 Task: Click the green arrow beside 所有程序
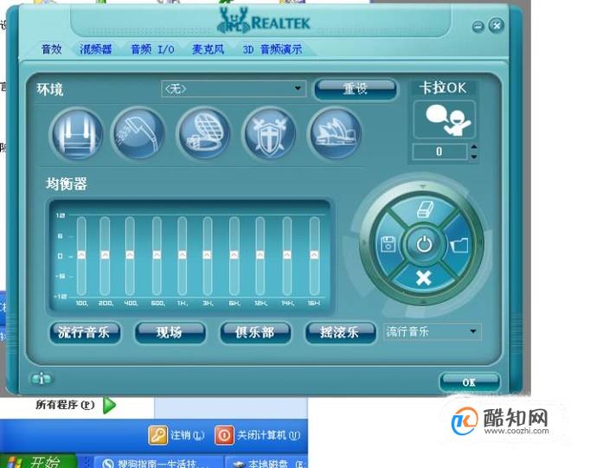click(110, 405)
